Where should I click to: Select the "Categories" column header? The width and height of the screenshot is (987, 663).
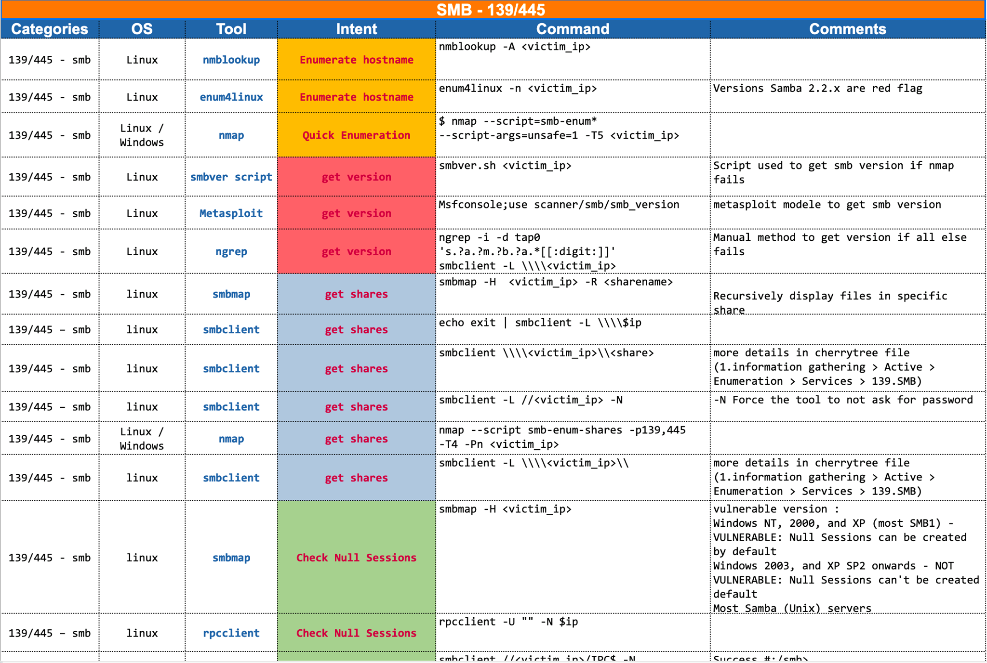tap(50, 29)
